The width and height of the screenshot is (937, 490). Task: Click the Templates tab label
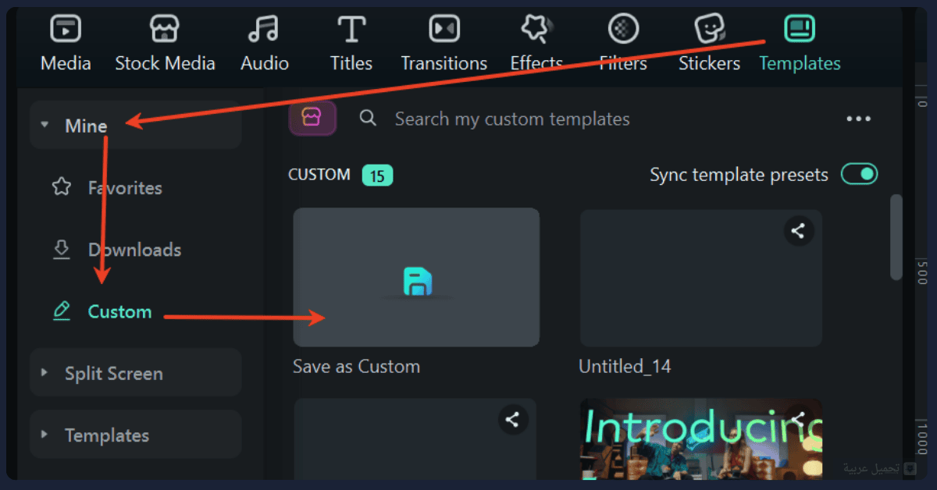pyautogui.click(x=800, y=63)
